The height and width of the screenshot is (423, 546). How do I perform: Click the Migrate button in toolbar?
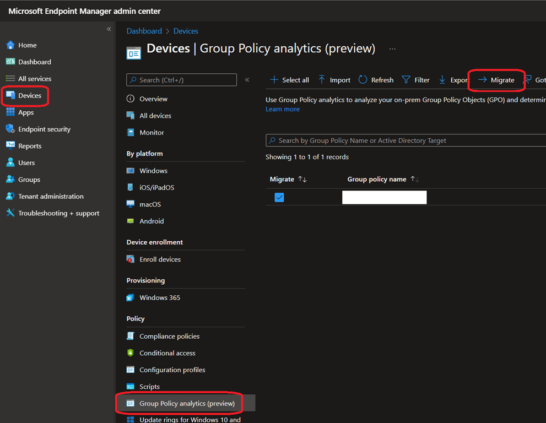496,80
